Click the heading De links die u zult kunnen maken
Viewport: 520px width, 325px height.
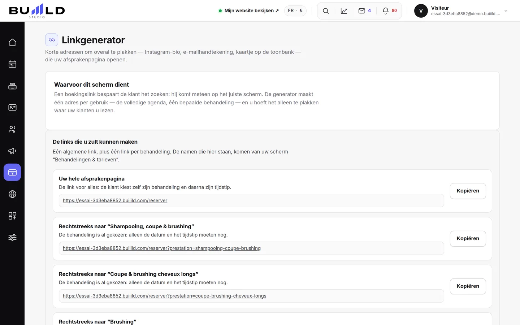pos(95,142)
